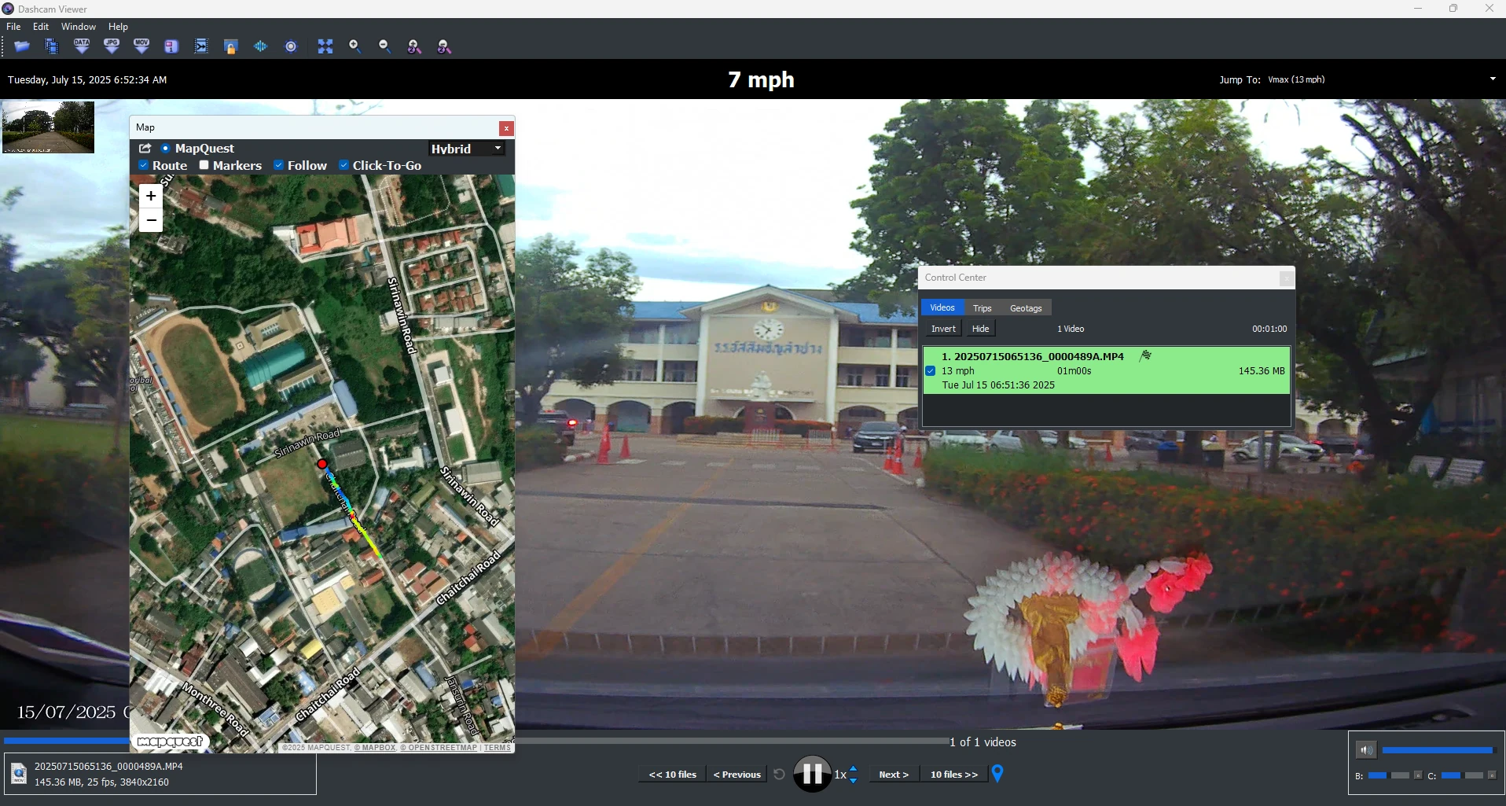
Task: Open the File menu
Action: 13,27
